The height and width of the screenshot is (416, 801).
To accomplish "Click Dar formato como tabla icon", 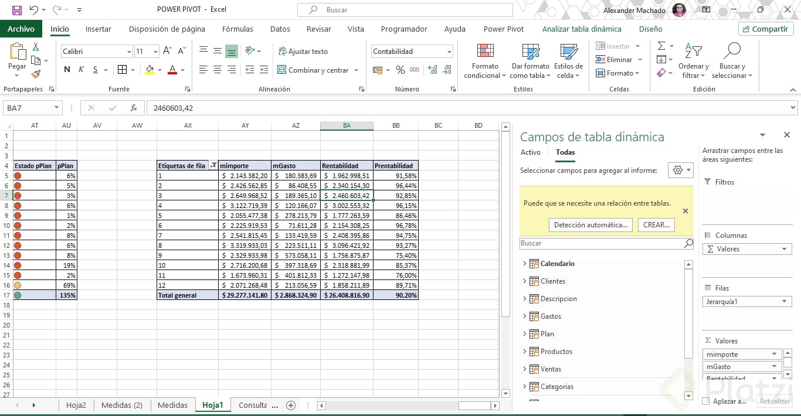I will pos(530,52).
